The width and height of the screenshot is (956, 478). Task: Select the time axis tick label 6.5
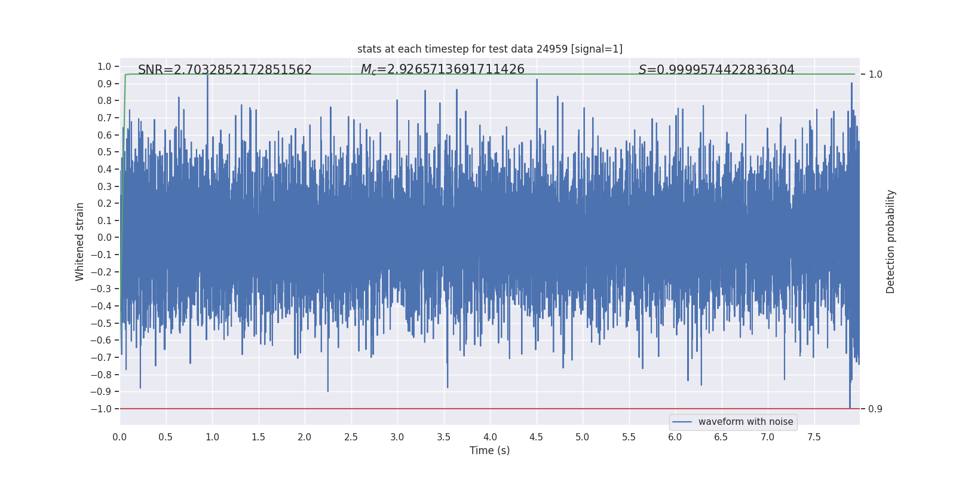point(721,437)
